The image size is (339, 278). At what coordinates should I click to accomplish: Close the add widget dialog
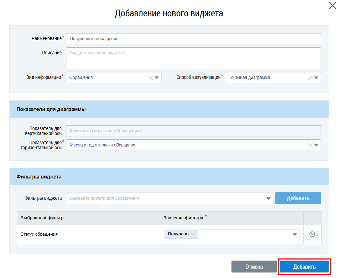[x=332, y=5]
